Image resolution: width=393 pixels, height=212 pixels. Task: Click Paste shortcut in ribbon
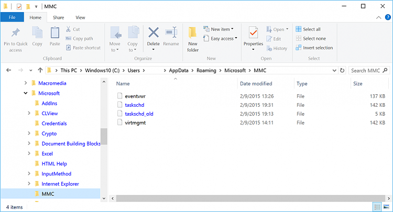83,48
